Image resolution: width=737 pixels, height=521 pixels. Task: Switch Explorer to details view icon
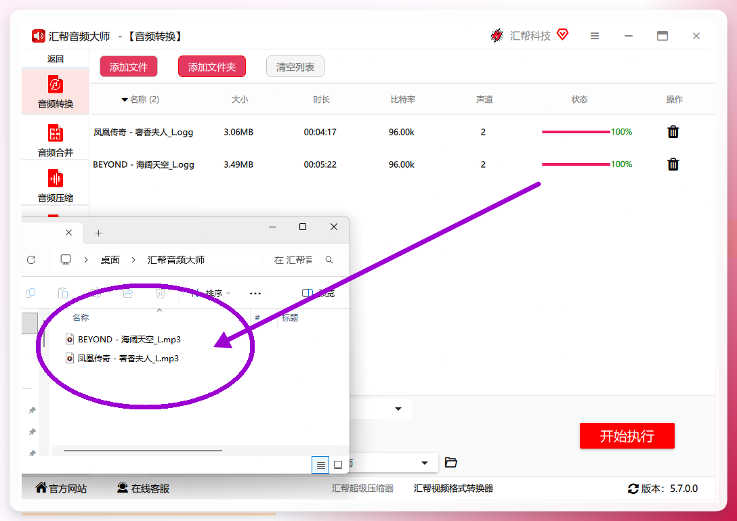320,465
